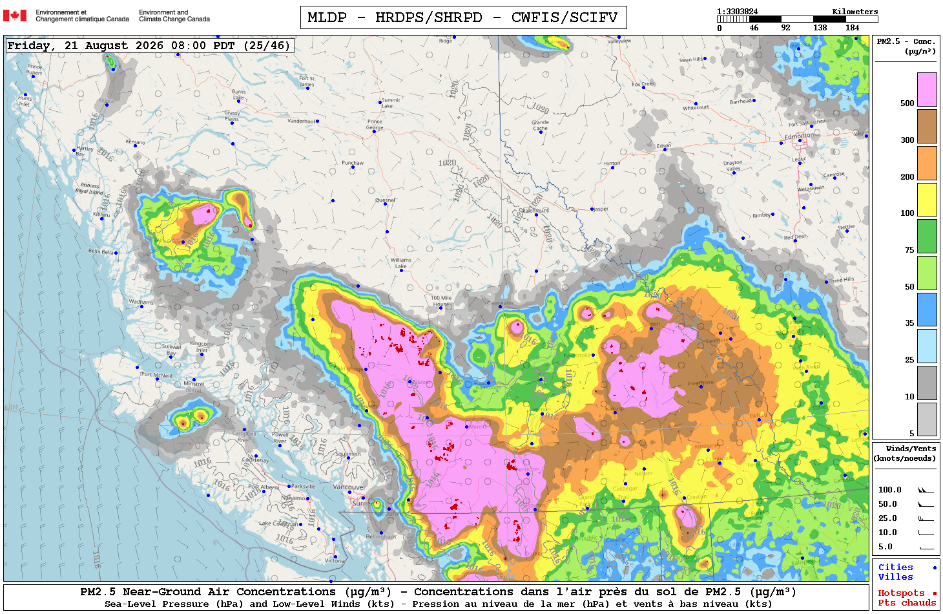Click the map date and time label
The image size is (943, 614).
pos(149,46)
